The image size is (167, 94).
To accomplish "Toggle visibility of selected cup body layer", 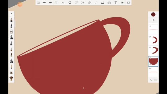I will (150, 58).
